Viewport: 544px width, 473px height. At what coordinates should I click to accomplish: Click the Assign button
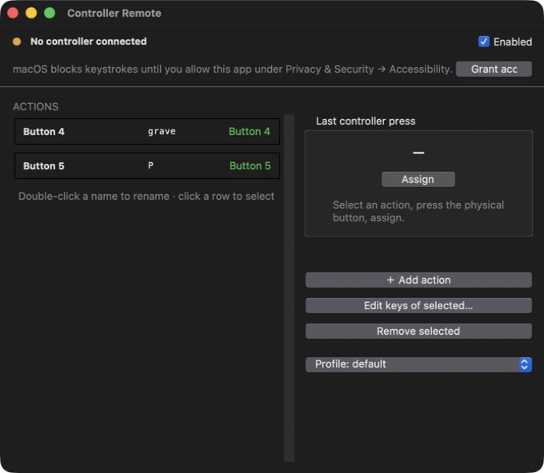click(x=418, y=179)
